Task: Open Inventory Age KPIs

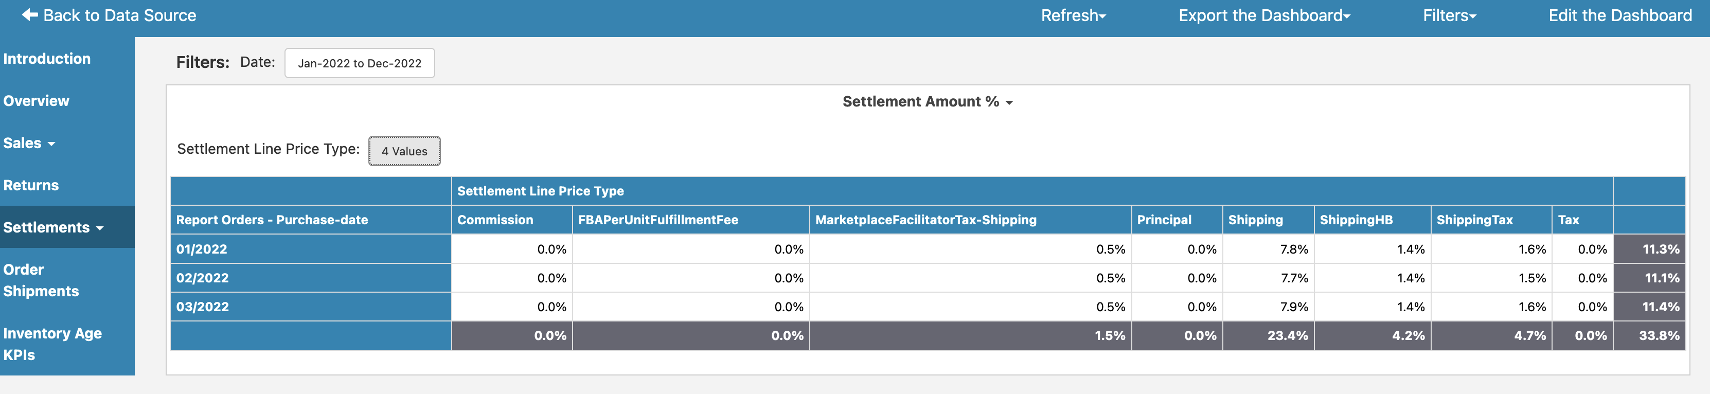Action: 52,344
